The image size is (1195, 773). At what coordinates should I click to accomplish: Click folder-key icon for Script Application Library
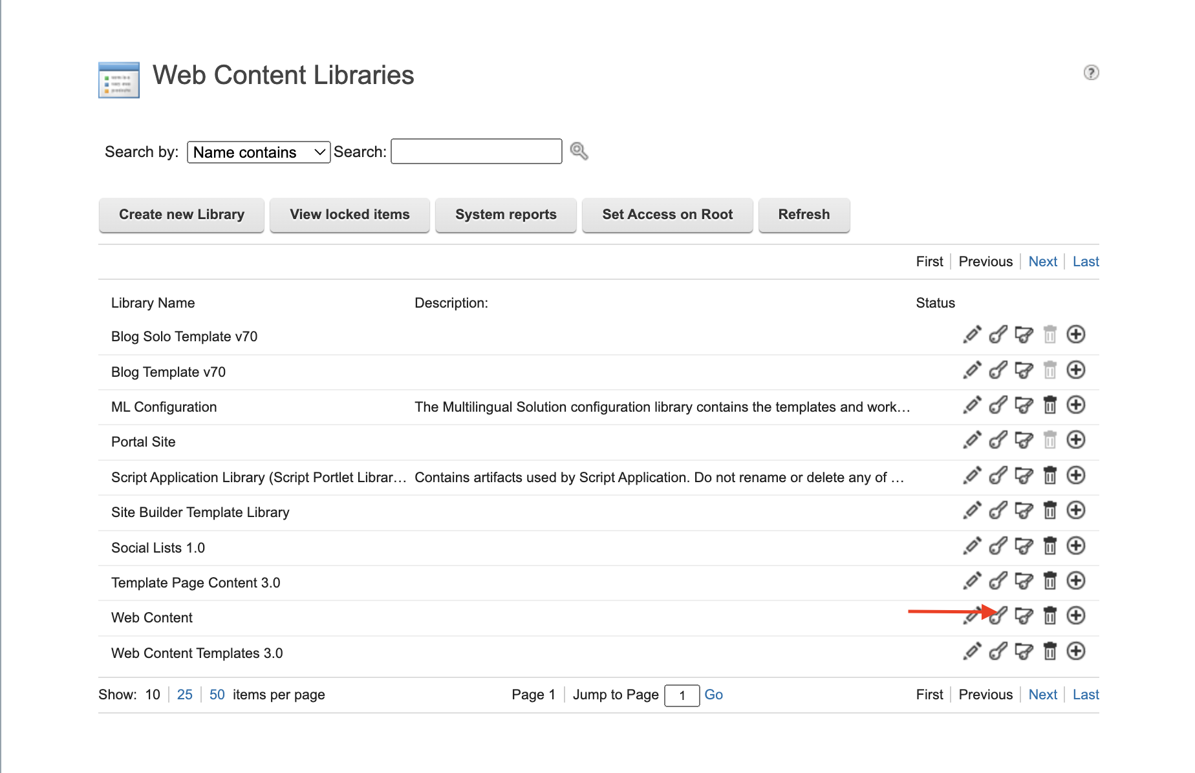point(1024,476)
